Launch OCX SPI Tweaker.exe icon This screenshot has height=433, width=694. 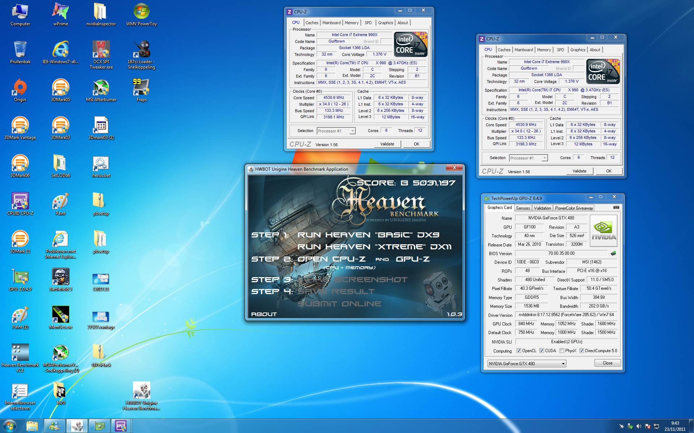[x=101, y=55]
